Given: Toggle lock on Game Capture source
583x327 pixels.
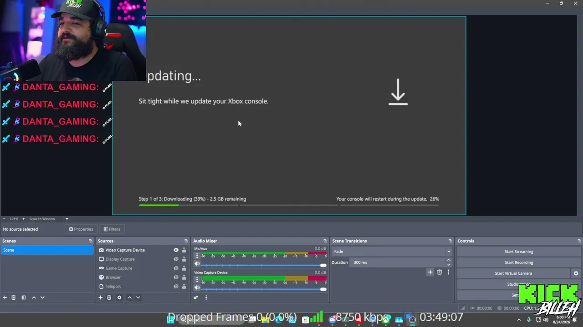Looking at the screenshot, I should (184, 268).
